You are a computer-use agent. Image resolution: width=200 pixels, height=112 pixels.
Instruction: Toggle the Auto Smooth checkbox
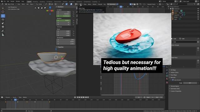[x=173, y=80]
